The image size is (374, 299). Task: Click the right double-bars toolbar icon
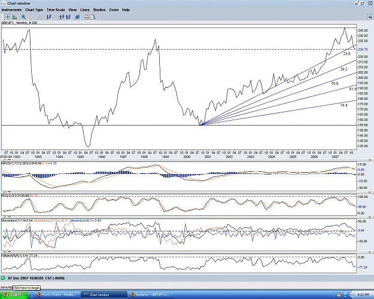[68, 17]
